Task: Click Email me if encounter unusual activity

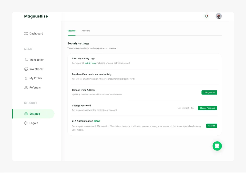Action: pyautogui.click(x=92, y=74)
